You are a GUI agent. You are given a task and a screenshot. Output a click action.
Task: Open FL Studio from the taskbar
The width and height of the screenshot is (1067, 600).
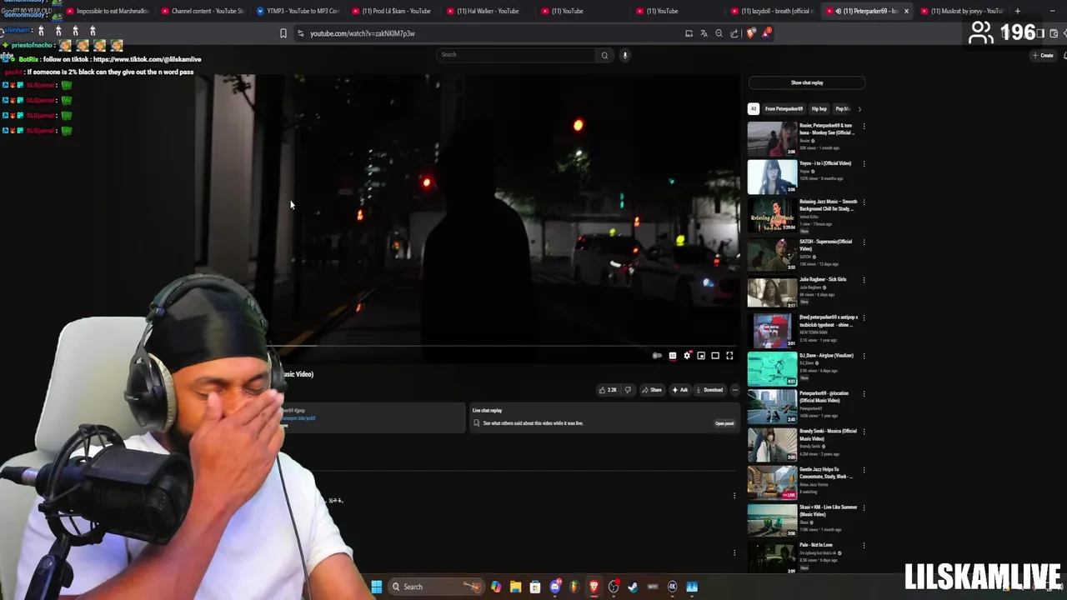(x=574, y=587)
